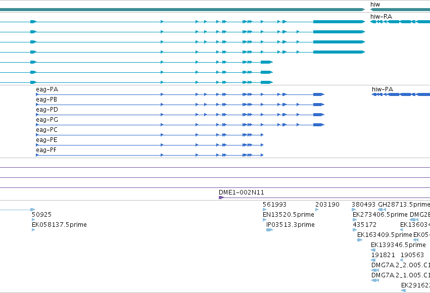Click the IP03513.3prime feature glyph

pos(269,230)
